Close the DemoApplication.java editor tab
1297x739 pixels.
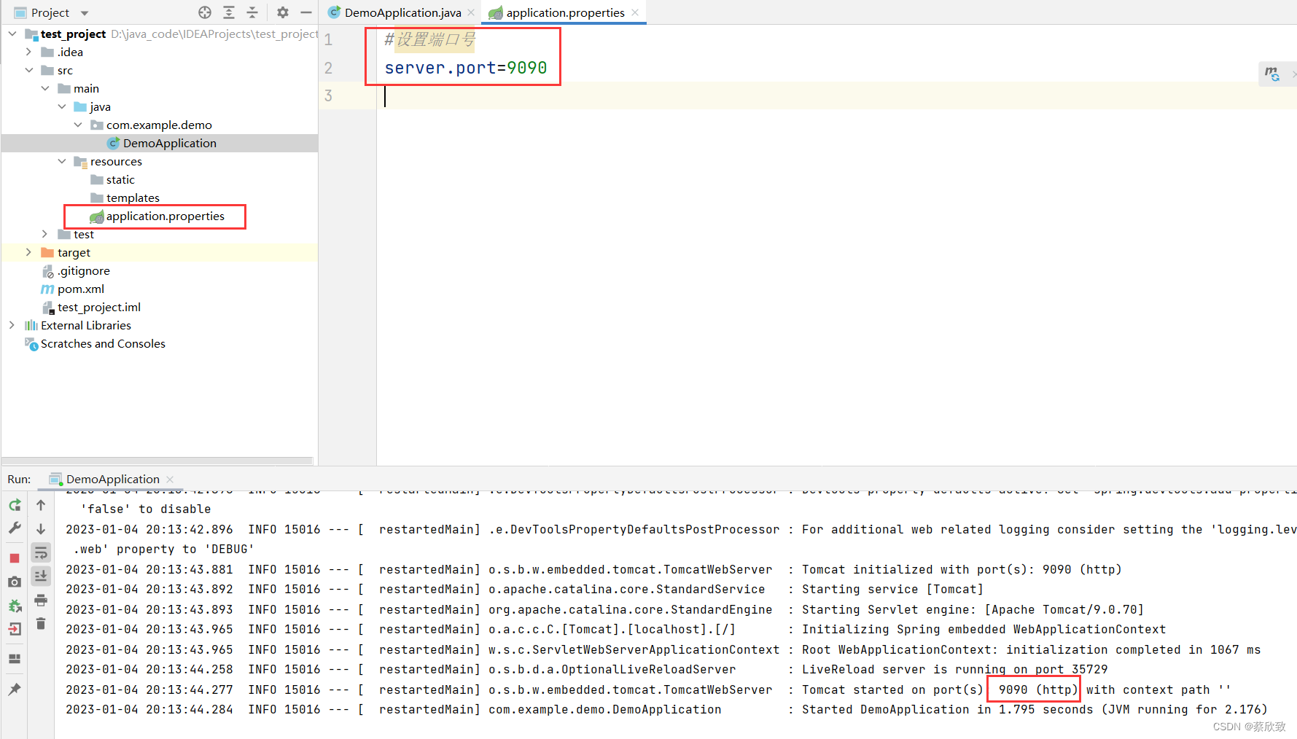point(471,12)
